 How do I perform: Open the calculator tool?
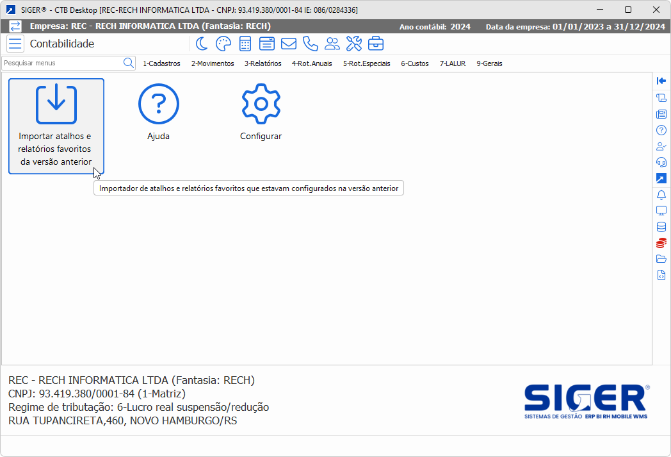[x=245, y=44]
